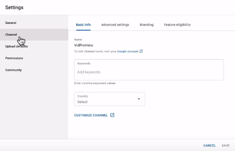235x151 pixels.
Task: Click external-link icon beside Google account
Action: point(141,51)
